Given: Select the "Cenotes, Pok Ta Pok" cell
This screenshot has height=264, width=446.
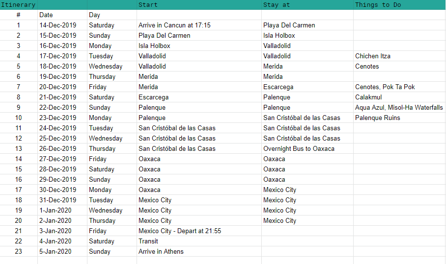Looking at the screenshot, I should 385,87.
